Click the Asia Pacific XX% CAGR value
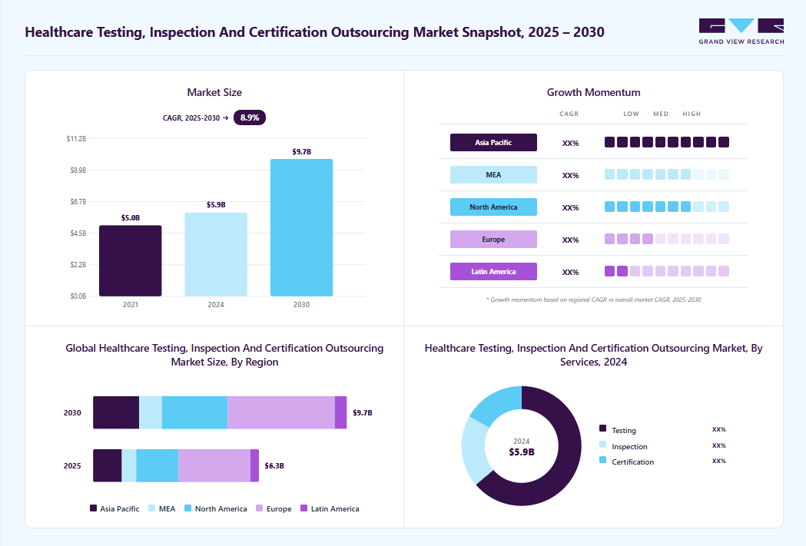806x546 pixels. tap(571, 144)
